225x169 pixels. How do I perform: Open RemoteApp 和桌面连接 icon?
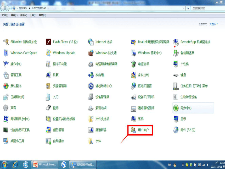[176, 42]
